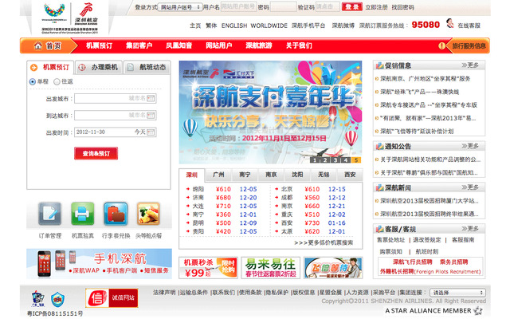Switch to the 南宁 city fares tab
Image resolution: width=510 pixels, height=319 pixels.
click(245, 175)
